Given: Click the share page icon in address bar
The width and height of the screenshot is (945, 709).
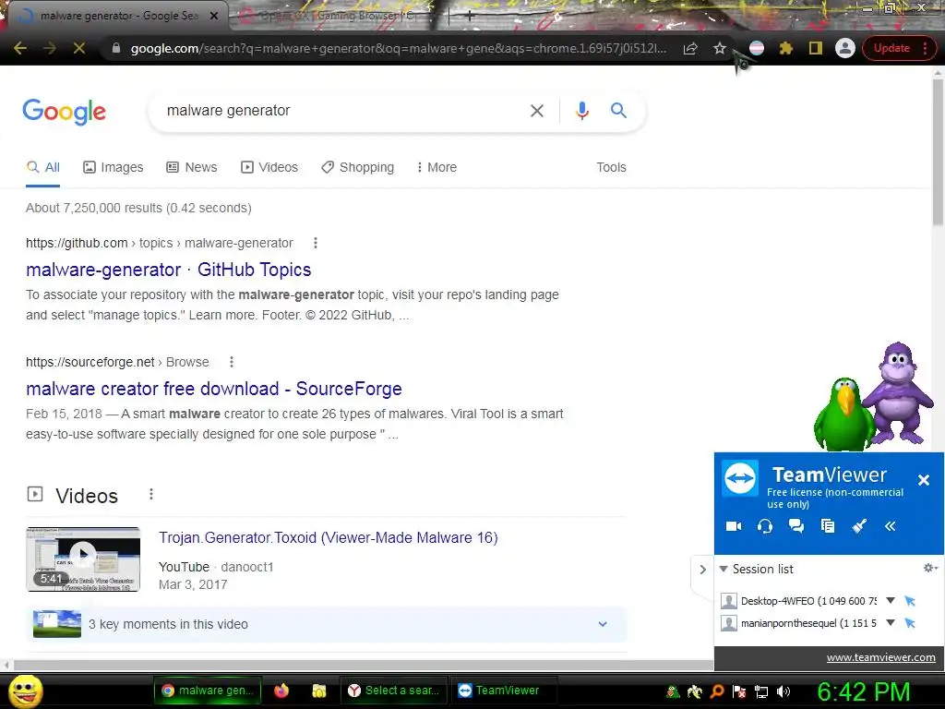Looking at the screenshot, I should pos(690,48).
